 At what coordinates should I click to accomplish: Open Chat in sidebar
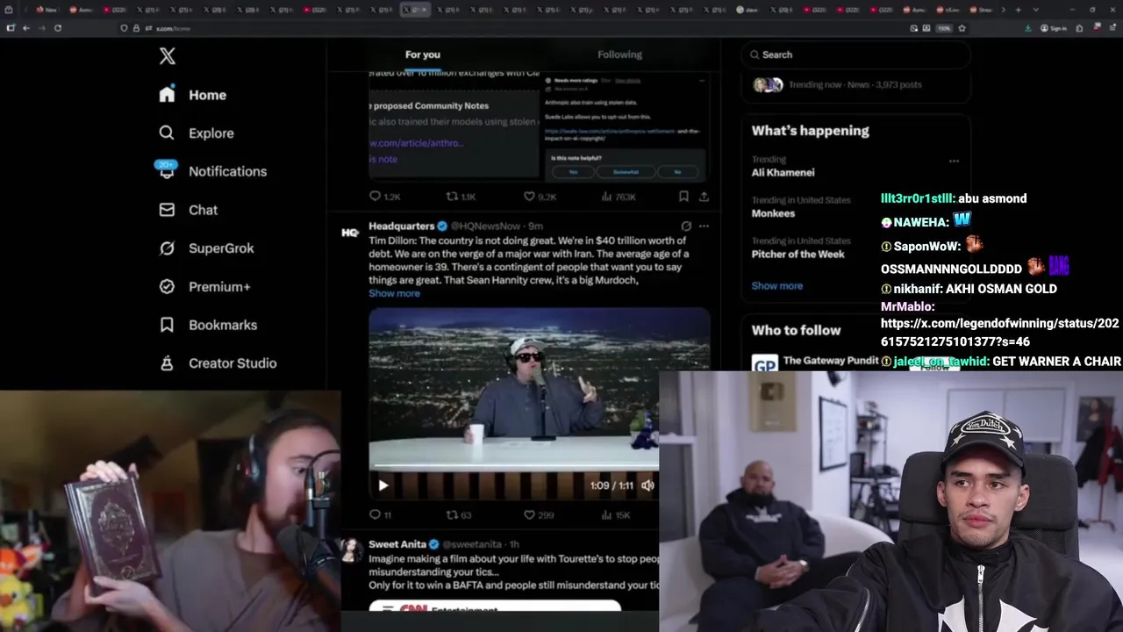[203, 210]
